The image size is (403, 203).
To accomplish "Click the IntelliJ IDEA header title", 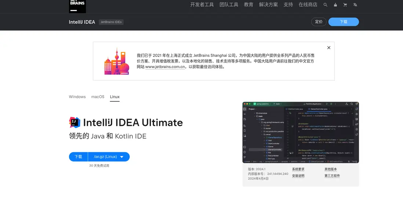I will [82, 22].
